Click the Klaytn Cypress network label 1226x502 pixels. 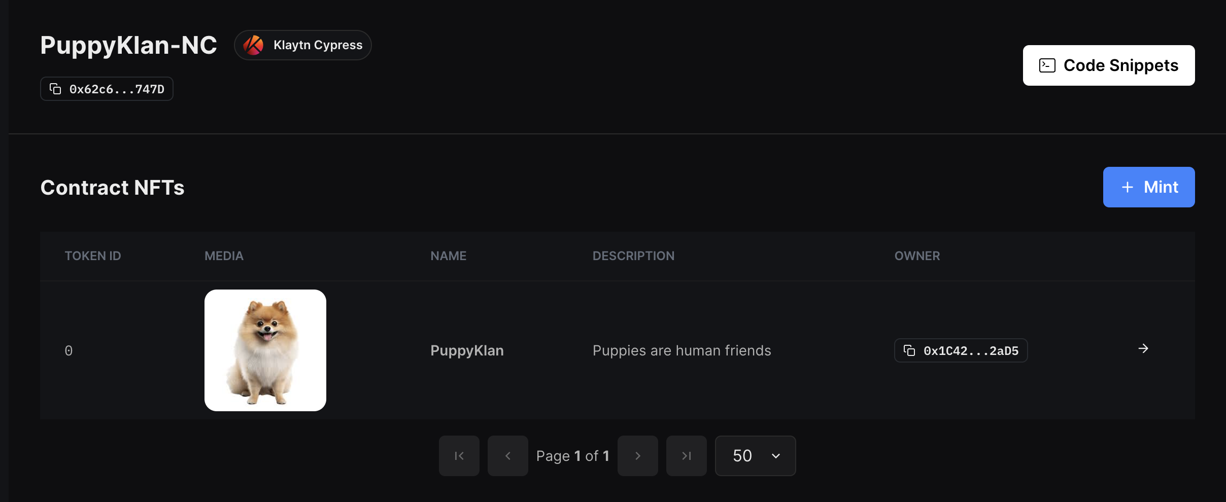(x=318, y=45)
